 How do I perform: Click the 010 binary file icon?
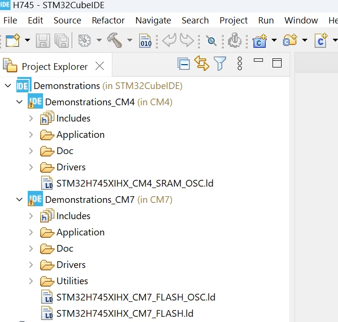(x=145, y=40)
